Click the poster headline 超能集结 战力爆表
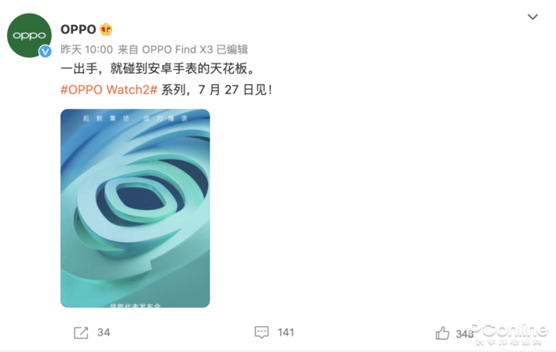The height and width of the screenshot is (352, 556). tap(135, 118)
